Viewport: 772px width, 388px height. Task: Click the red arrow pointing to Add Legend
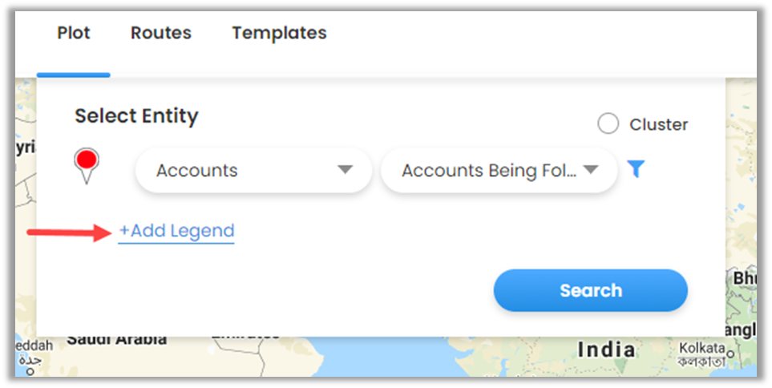(x=68, y=232)
